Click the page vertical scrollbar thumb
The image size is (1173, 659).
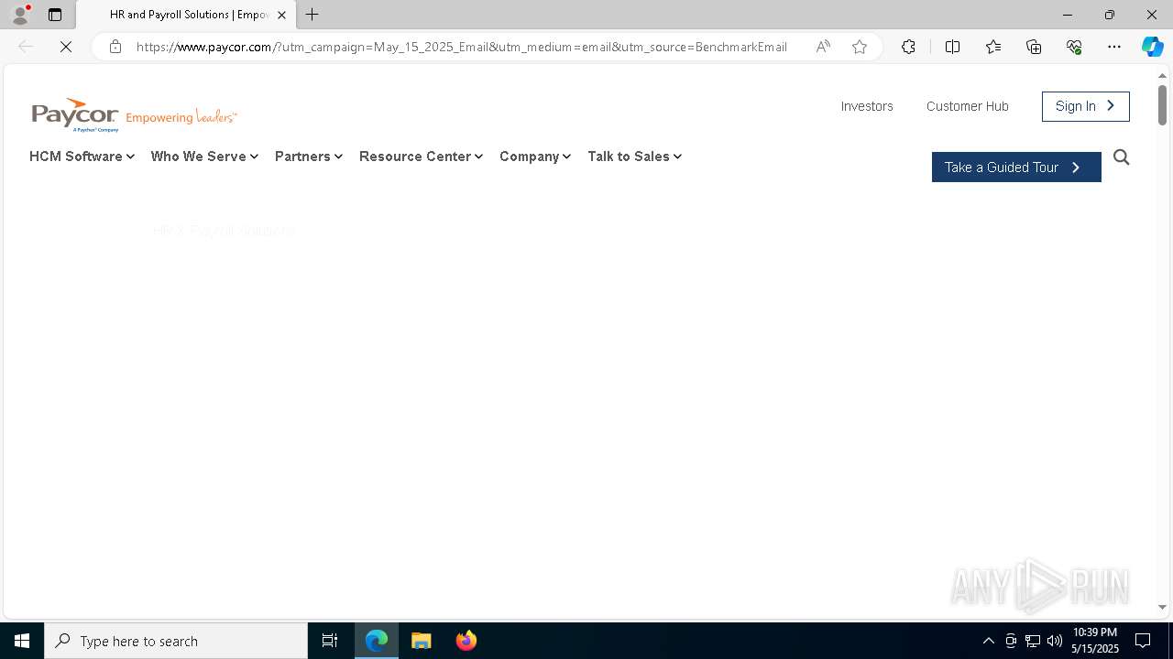coord(1162,104)
